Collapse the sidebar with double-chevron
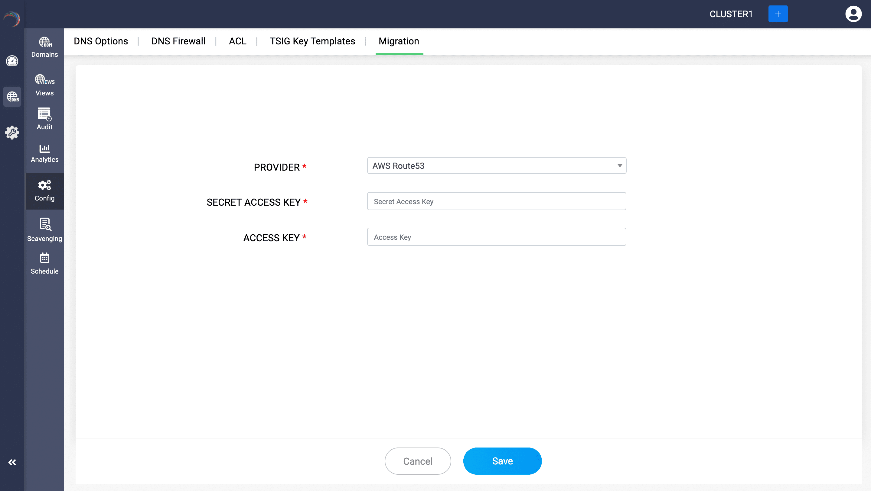Viewport: 871px width, 491px height. pos(12,462)
